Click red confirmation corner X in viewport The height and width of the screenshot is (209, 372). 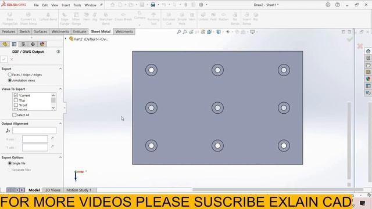click(360, 46)
